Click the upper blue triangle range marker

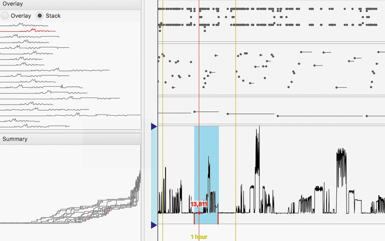click(154, 127)
